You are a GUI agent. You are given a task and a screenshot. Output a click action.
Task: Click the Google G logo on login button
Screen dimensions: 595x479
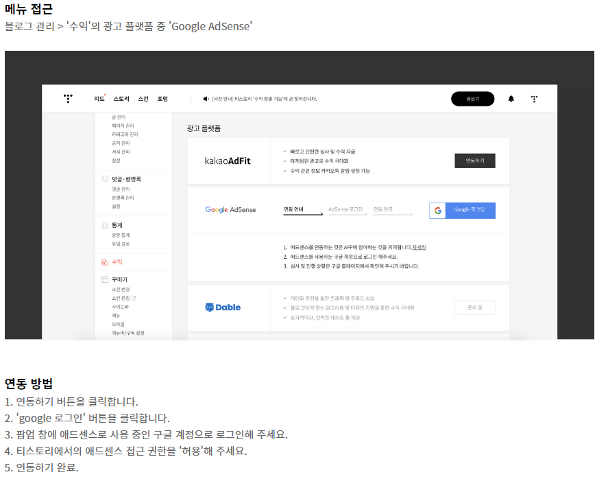tap(437, 211)
